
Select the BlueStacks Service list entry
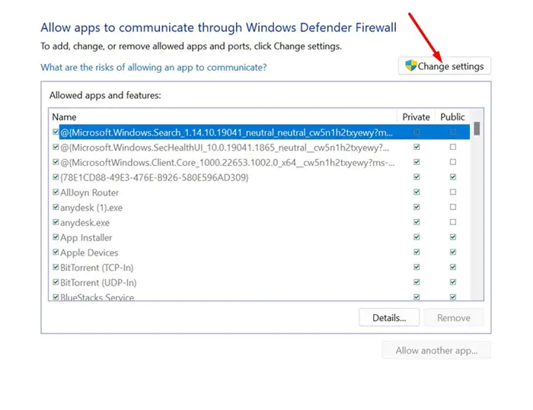(97, 297)
